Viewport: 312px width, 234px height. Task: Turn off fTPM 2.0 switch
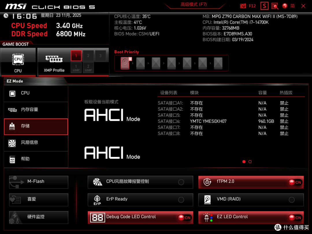click(x=295, y=182)
